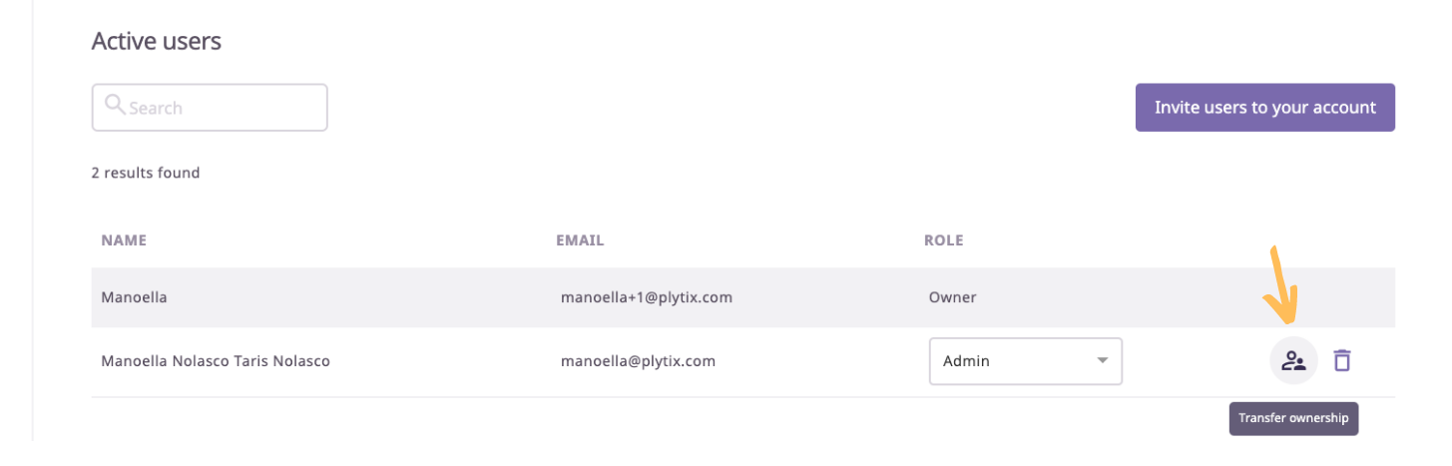This screenshot has width=1452, height=466.
Task: Click the 2 results found text
Action: [146, 173]
